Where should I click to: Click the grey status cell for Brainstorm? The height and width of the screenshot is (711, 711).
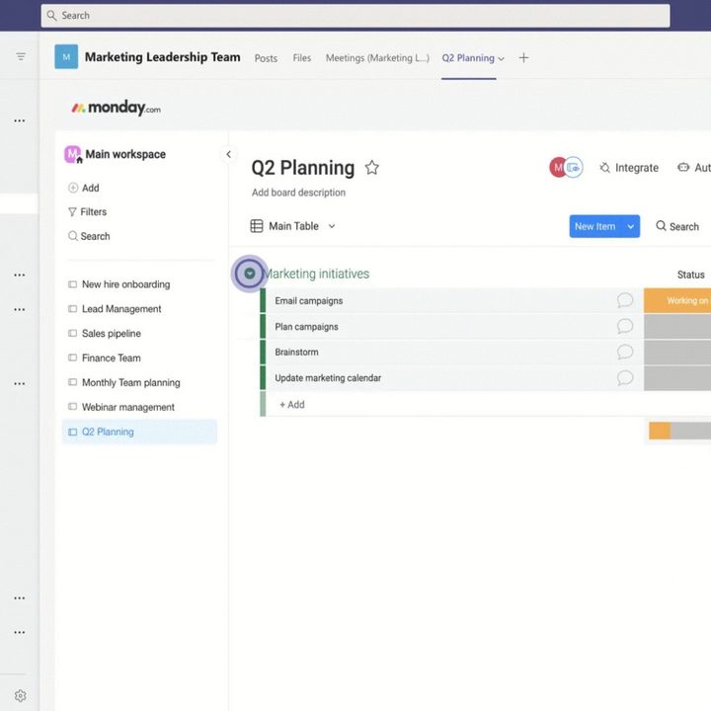677,352
